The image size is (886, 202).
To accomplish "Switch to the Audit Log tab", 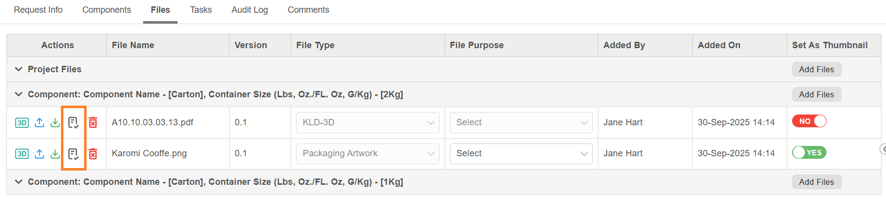I will (250, 10).
